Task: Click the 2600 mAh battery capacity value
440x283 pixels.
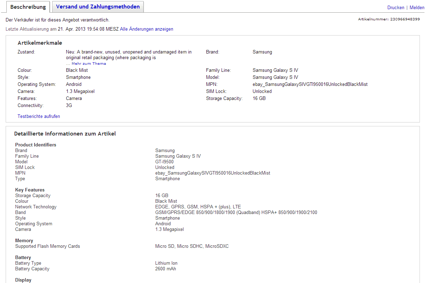Action: click(165, 269)
